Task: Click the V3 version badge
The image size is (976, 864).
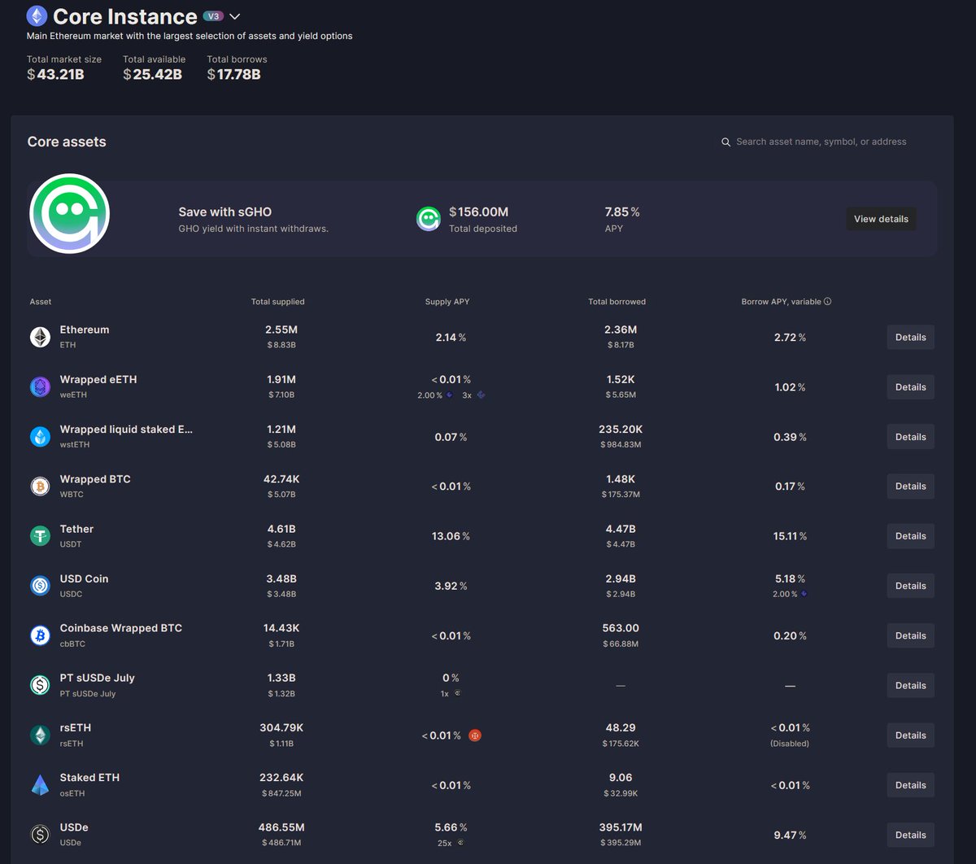Action: (213, 16)
